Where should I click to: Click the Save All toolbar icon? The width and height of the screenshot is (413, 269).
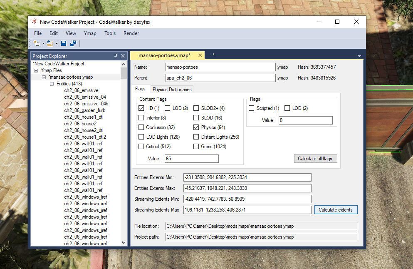[x=73, y=43]
